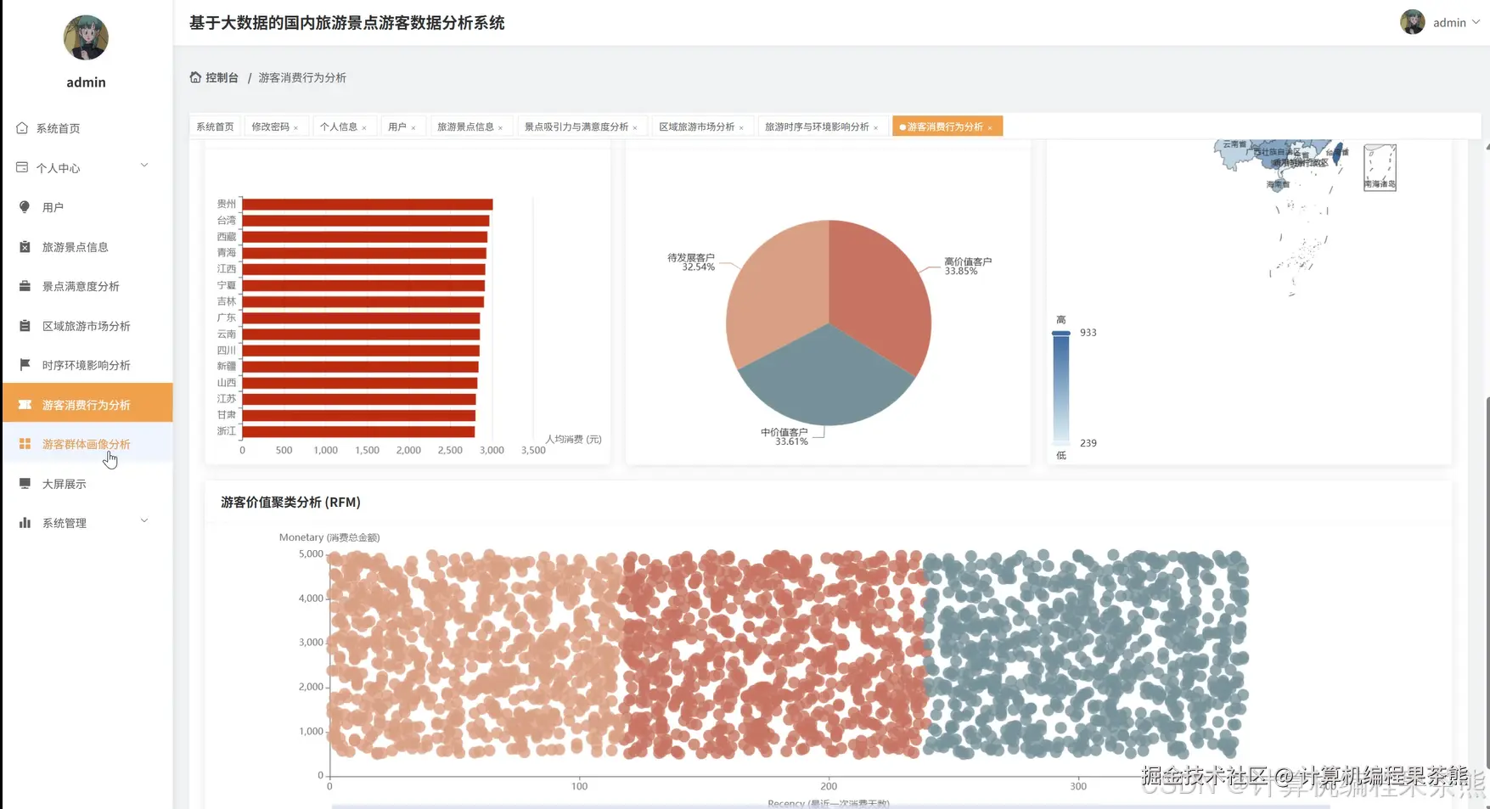This screenshot has height=809, width=1490.
Task: Close the 旅游时序与环境影响分析 tab
Action: click(x=876, y=128)
